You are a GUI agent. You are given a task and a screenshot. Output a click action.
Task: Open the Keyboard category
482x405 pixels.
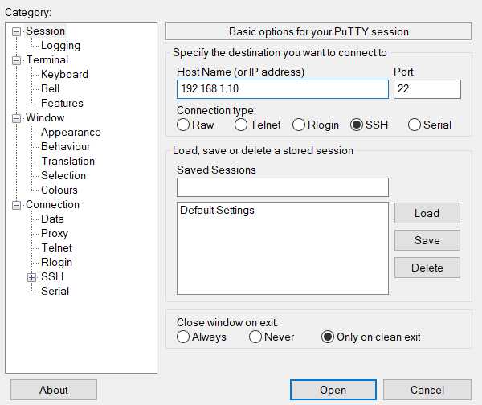(x=64, y=75)
